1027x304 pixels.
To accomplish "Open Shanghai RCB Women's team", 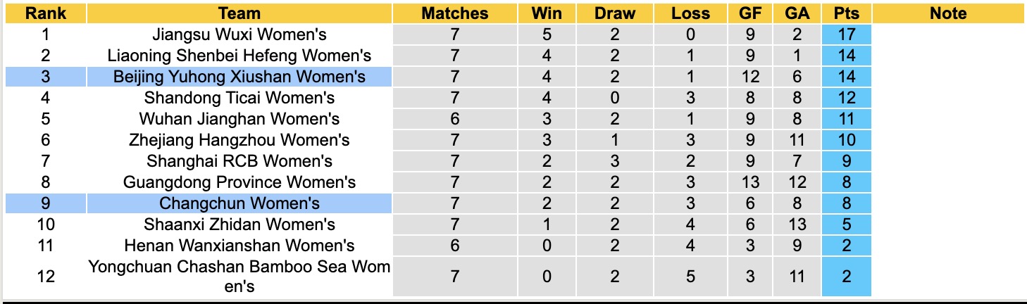I will coord(239,161).
